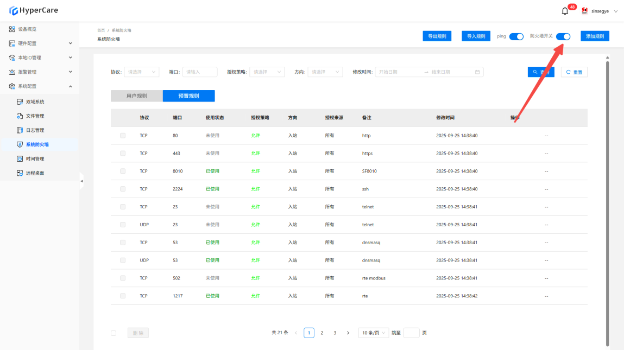Image resolution: width=624 pixels, height=350 pixels.
Task: Click the 导出规则 button
Action: [x=437, y=36]
